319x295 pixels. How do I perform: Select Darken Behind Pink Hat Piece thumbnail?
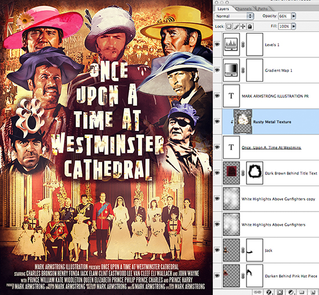[x=231, y=276]
